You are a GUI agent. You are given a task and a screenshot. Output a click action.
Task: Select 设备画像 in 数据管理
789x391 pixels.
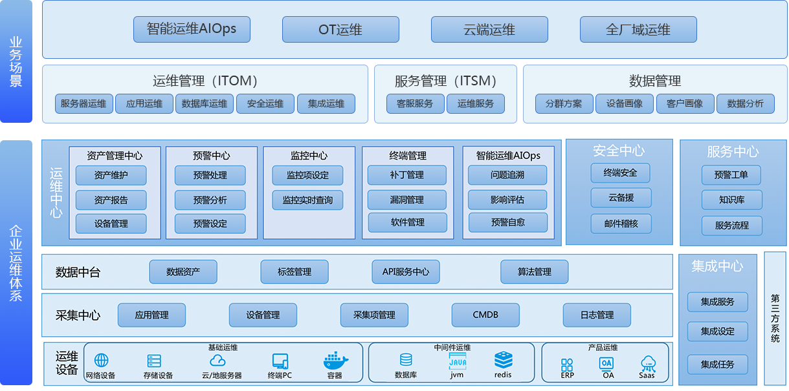625,103
